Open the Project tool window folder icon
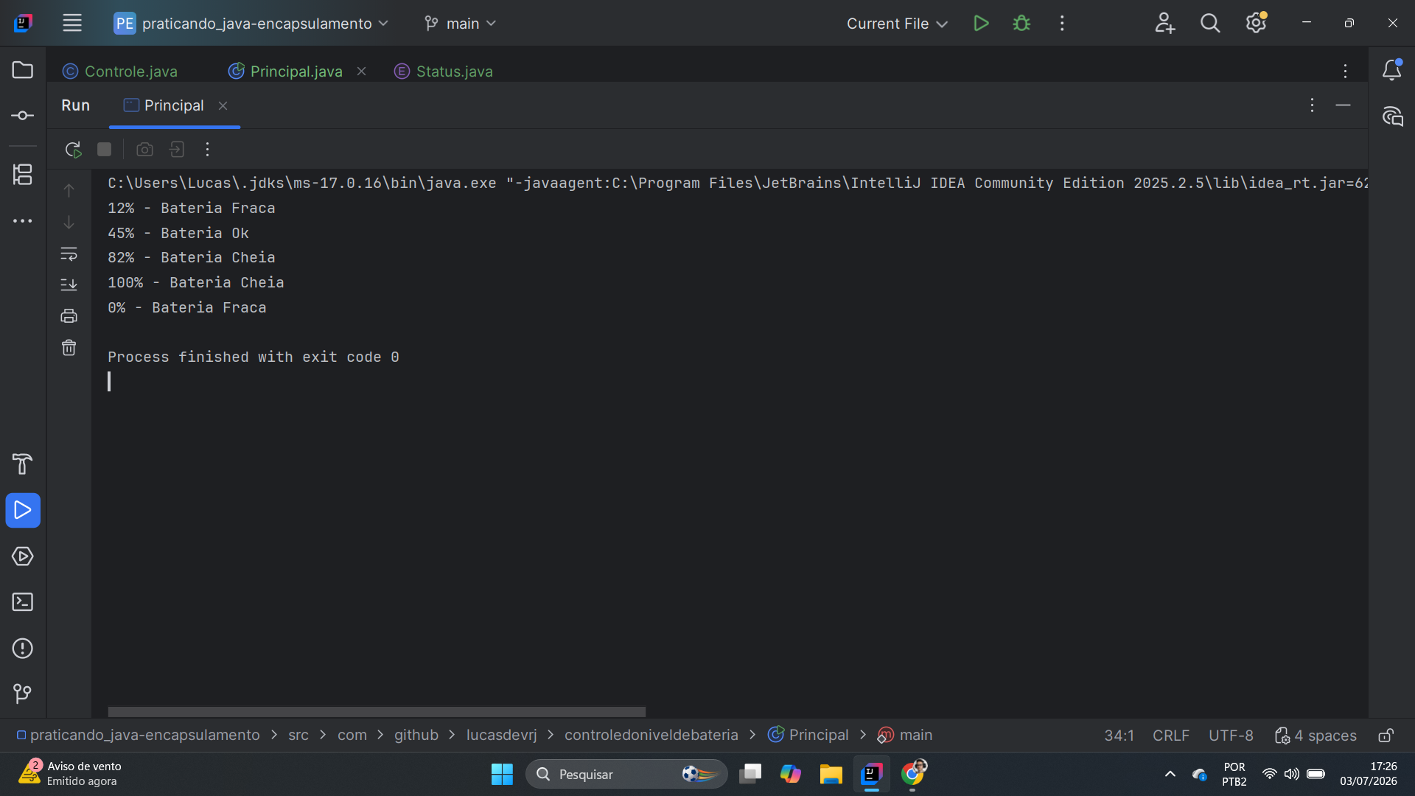Screen dimensions: 1415x796 [x=23, y=70]
